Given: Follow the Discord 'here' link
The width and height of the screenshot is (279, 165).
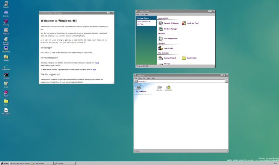Looking at the screenshot, I should click(x=97, y=63).
